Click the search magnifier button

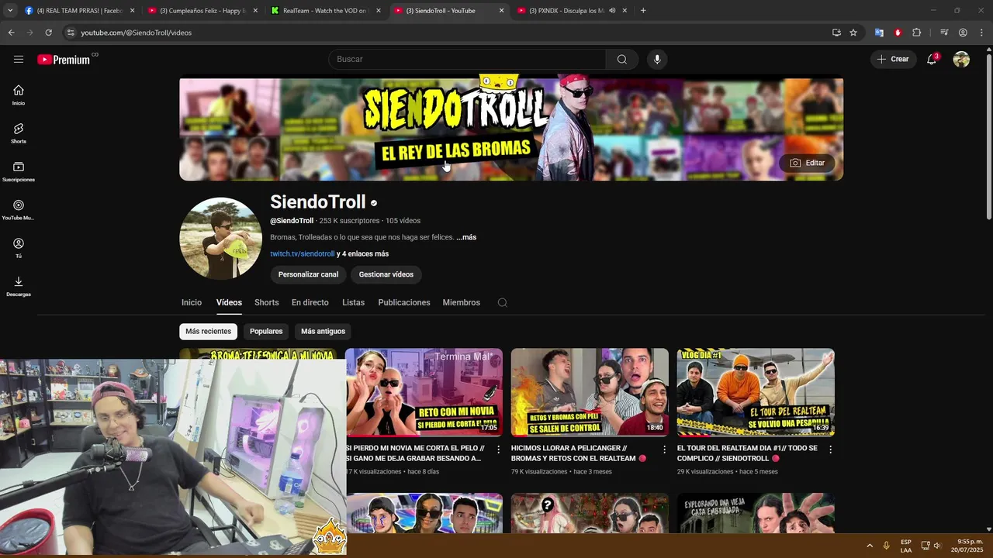point(622,59)
